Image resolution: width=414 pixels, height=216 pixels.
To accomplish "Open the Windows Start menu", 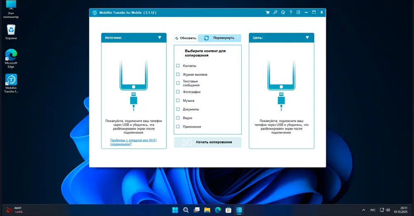I will pos(175,210).
